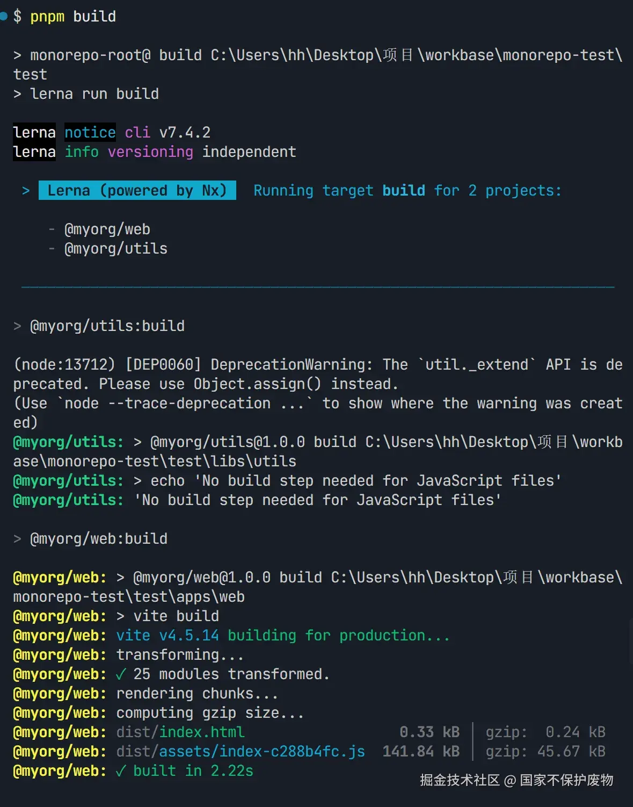Select the black lerna badge beside info
633x807 pixels.
point(34,152)
